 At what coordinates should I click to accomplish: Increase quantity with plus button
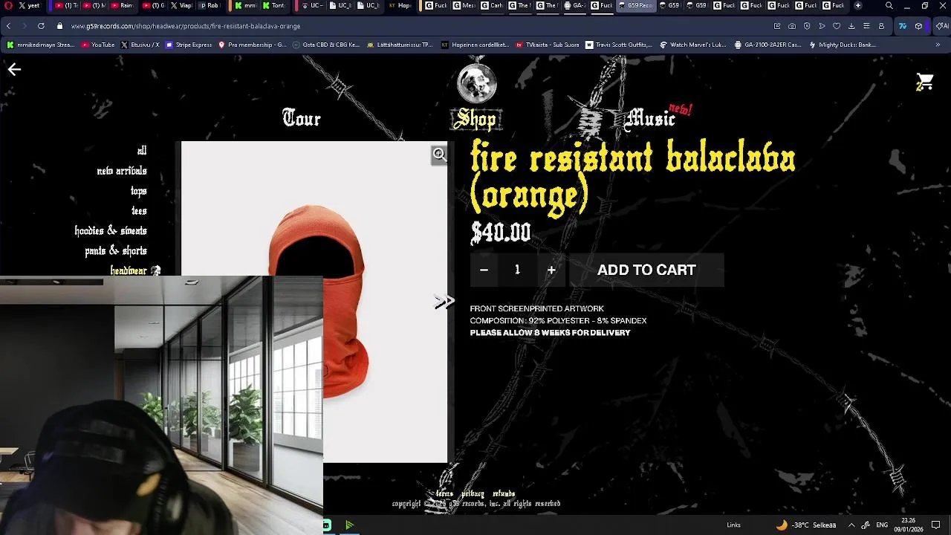click(551, 270)
